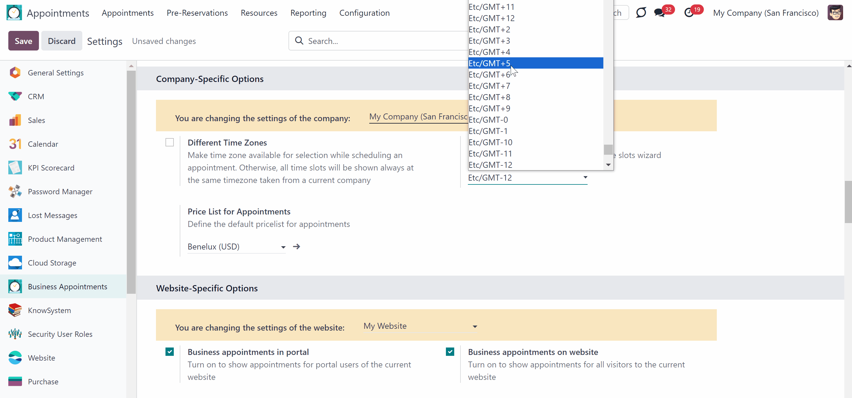
Task: Open Purchase settings section
Action: [x=63, y=382]
